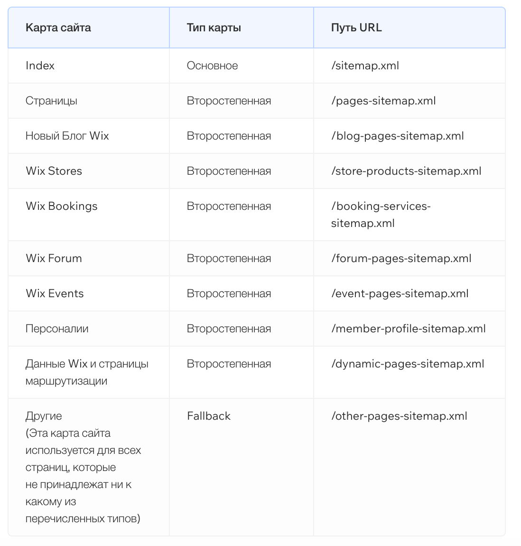This screenshot has width=521, height=546.
Task: Click the "Основное" map type cell
Action: (212, 66)
